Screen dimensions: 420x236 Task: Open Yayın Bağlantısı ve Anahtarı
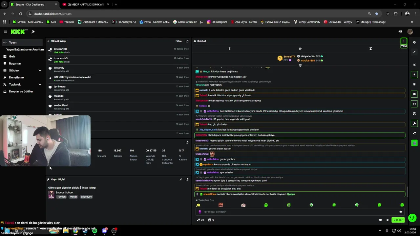(x=25, y=49)
